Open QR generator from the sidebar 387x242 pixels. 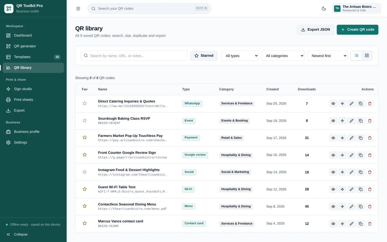click(x=33, y=46)
